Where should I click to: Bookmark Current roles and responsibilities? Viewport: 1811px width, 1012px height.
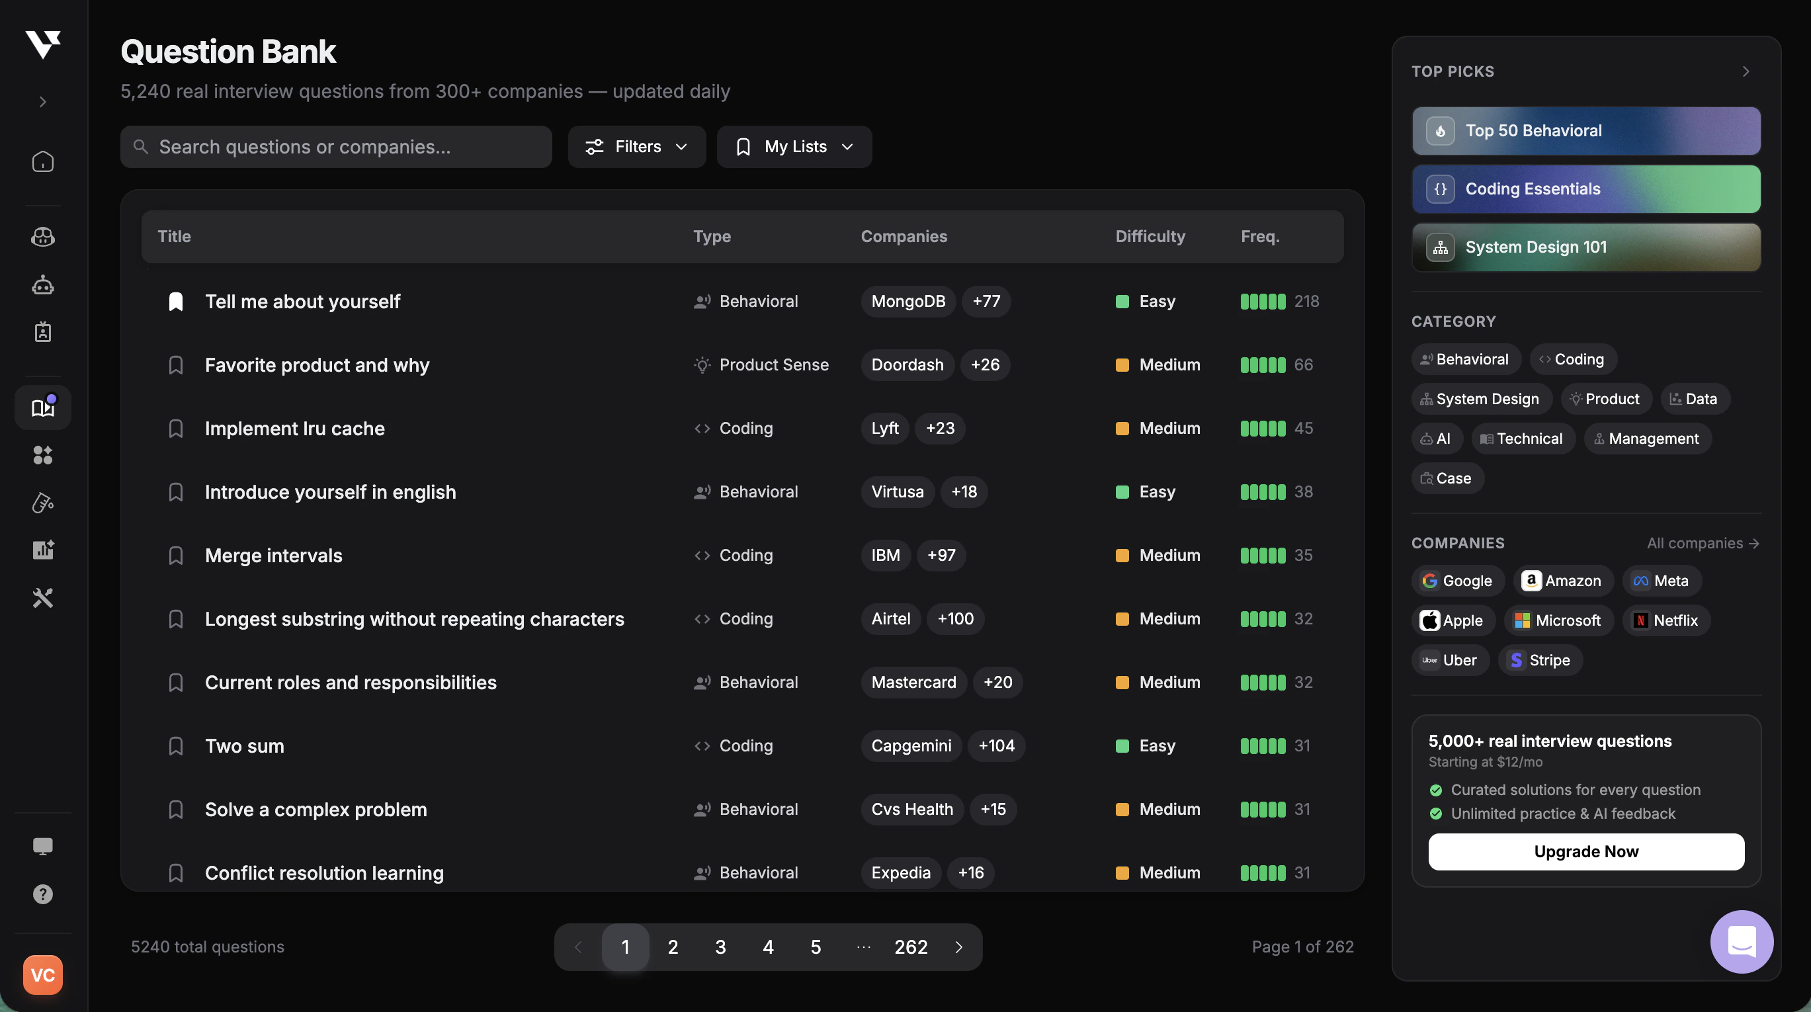tap(176, 682)
